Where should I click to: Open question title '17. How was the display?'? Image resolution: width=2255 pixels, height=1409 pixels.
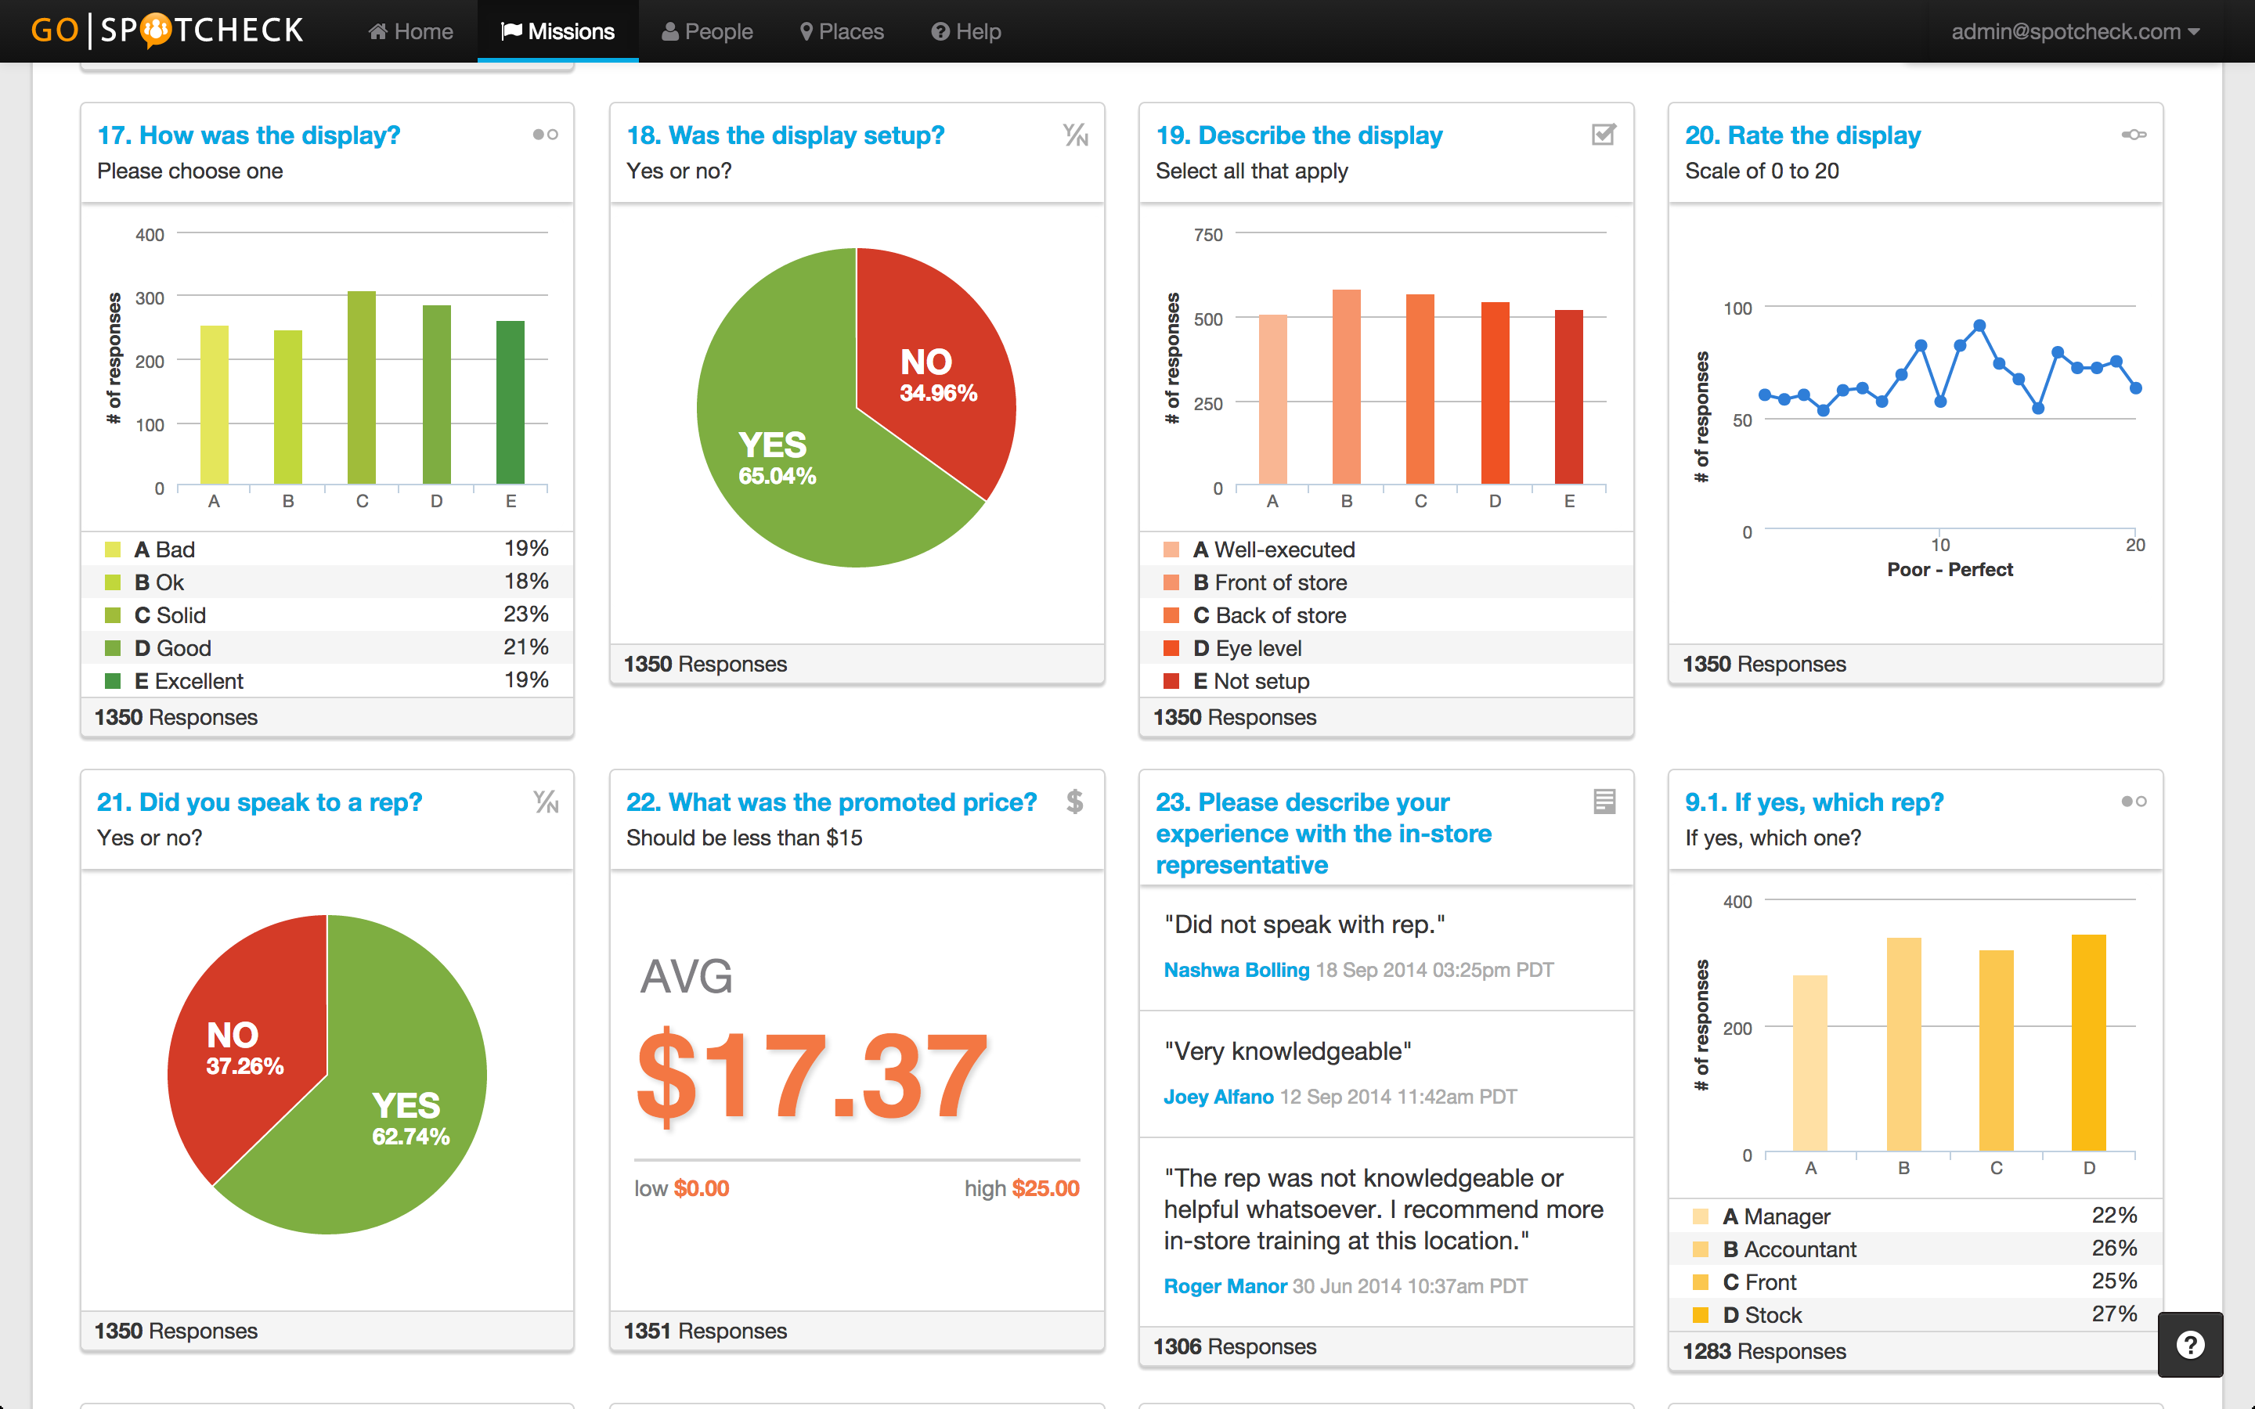[249, 135]
